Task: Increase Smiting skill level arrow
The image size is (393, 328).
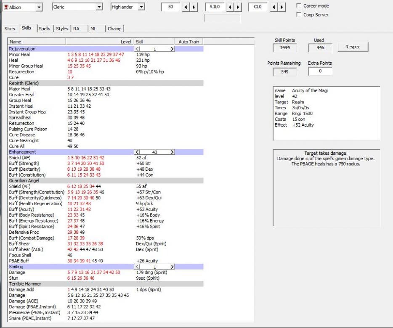Action: pyautogui.click(x=172, y=267)
